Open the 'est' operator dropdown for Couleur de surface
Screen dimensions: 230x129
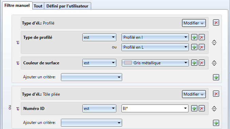click(99, 63)
